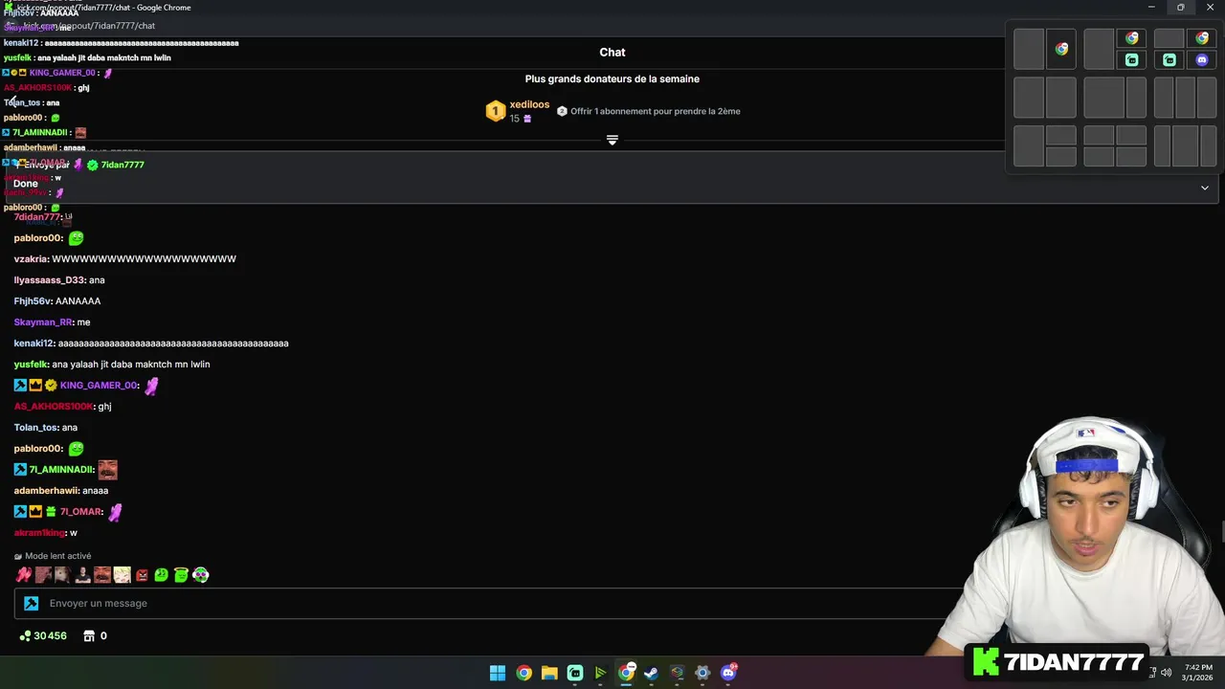Image resolution: width=1225 pixels, height=689 pixels.
Task: Pick the red angry face quick emote
Action: [x=142, y=575]
